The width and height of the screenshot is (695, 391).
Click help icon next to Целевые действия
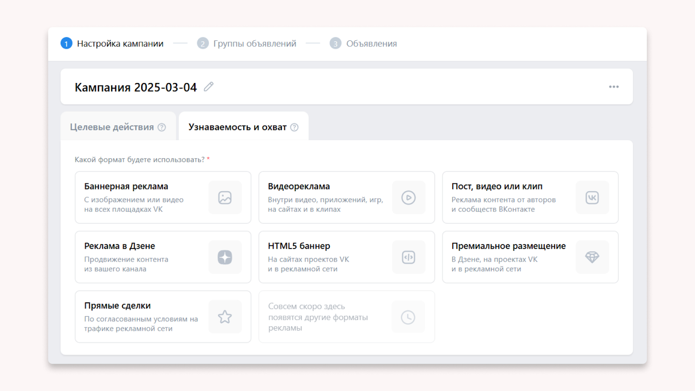(162, 127)
